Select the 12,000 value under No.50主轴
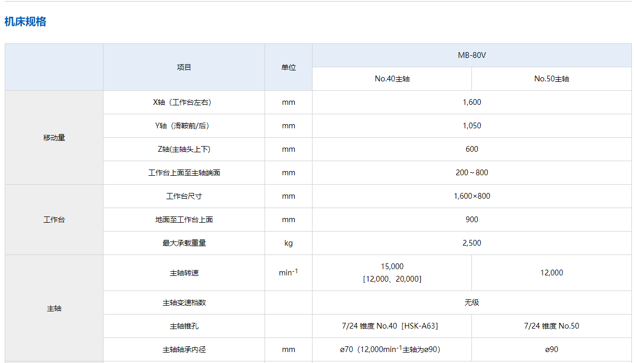This screenshot has width=634, height=363. 551,273
